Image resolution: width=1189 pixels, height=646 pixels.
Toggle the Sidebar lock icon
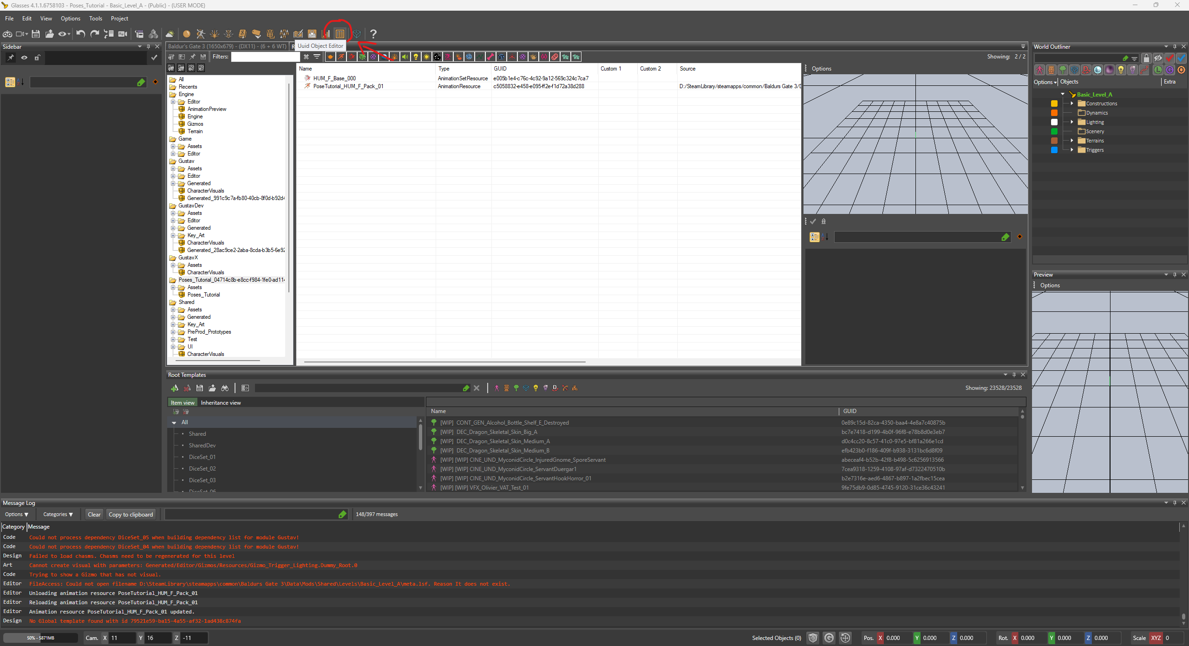[x=38, y=58]
